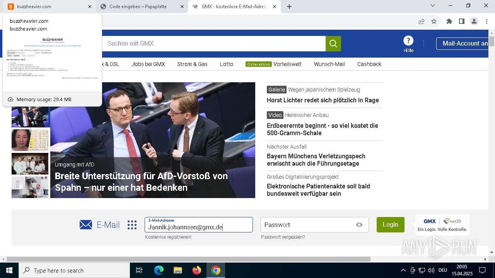Switch to buzzheavier.com tab
Screen dimensions: 495x278
49,7
